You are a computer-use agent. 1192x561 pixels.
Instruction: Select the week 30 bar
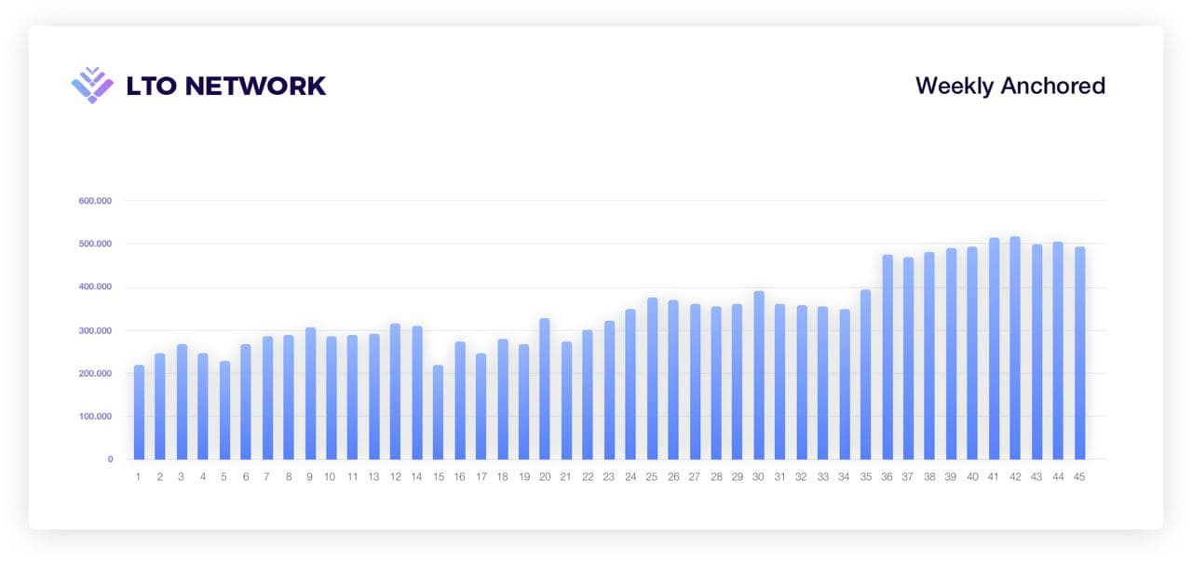point(759,375)
